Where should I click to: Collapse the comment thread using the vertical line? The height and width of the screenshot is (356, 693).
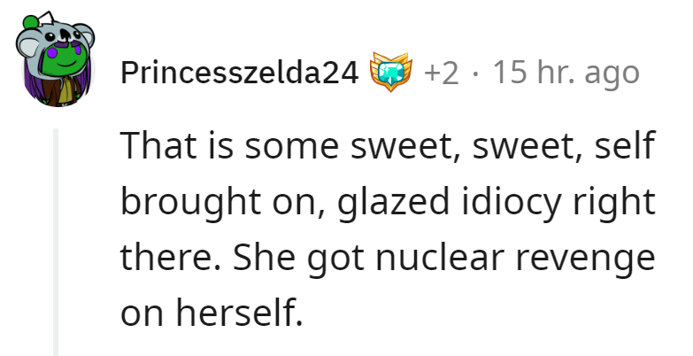(56, 242)
